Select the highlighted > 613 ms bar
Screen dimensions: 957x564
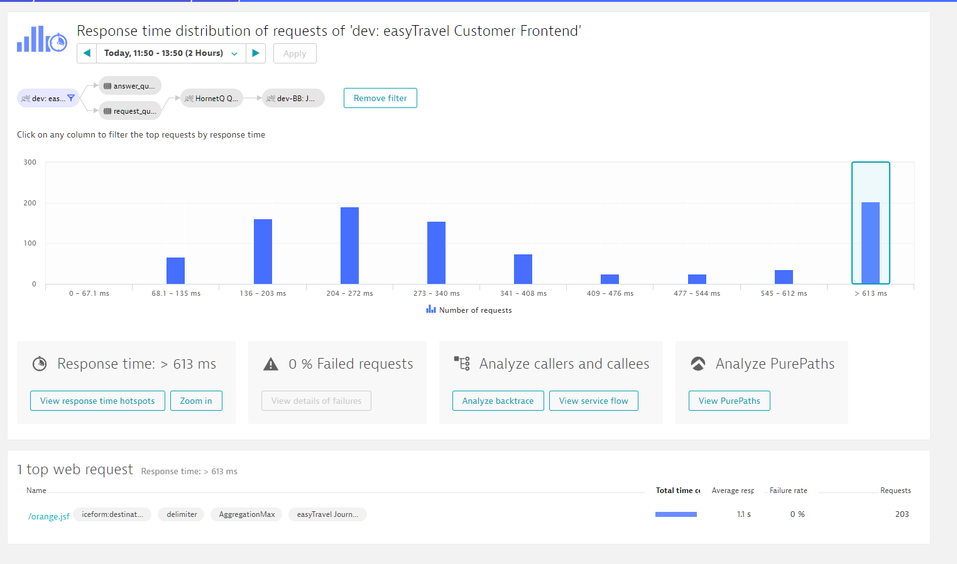coord(870,243)
